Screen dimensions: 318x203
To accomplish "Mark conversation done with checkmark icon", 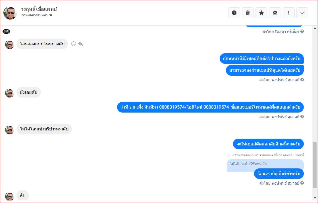I will pos(302,13).
